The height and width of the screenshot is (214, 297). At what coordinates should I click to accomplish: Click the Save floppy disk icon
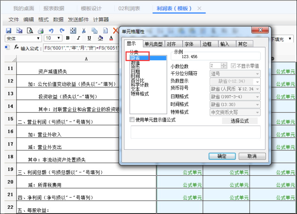(x=9, y=31)
